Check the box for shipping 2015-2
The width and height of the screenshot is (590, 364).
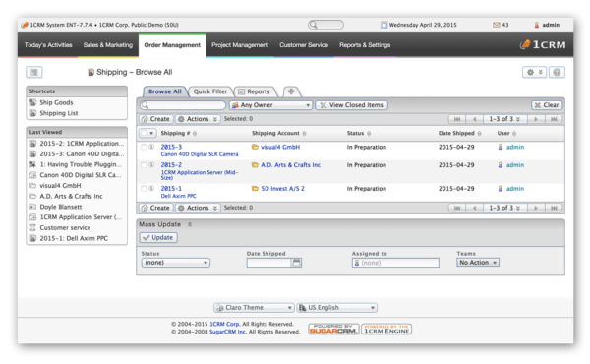(x=144, y=165)
